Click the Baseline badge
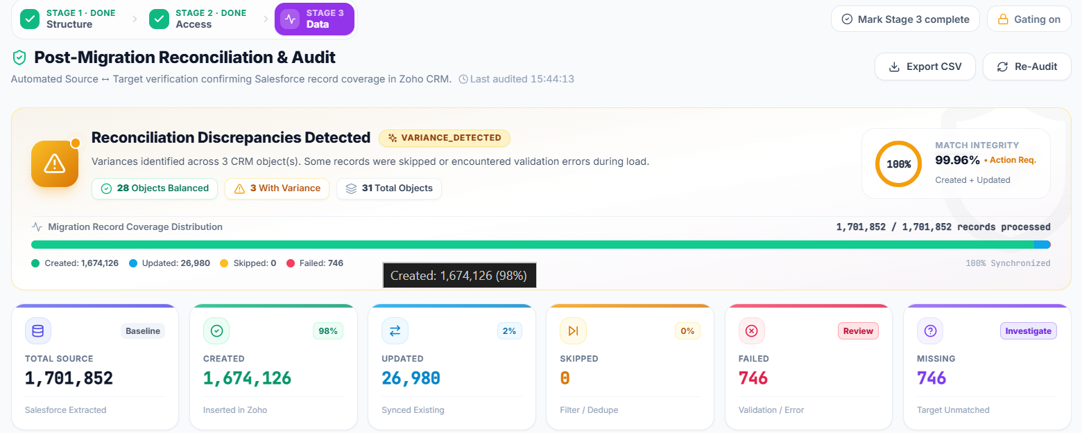This screenshot has width=1082, height=433. coord(143,331)
